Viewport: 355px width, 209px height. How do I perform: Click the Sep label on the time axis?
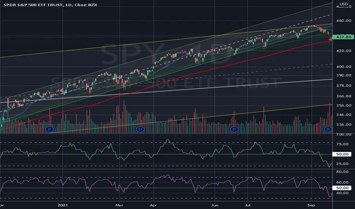pos(311,205)
